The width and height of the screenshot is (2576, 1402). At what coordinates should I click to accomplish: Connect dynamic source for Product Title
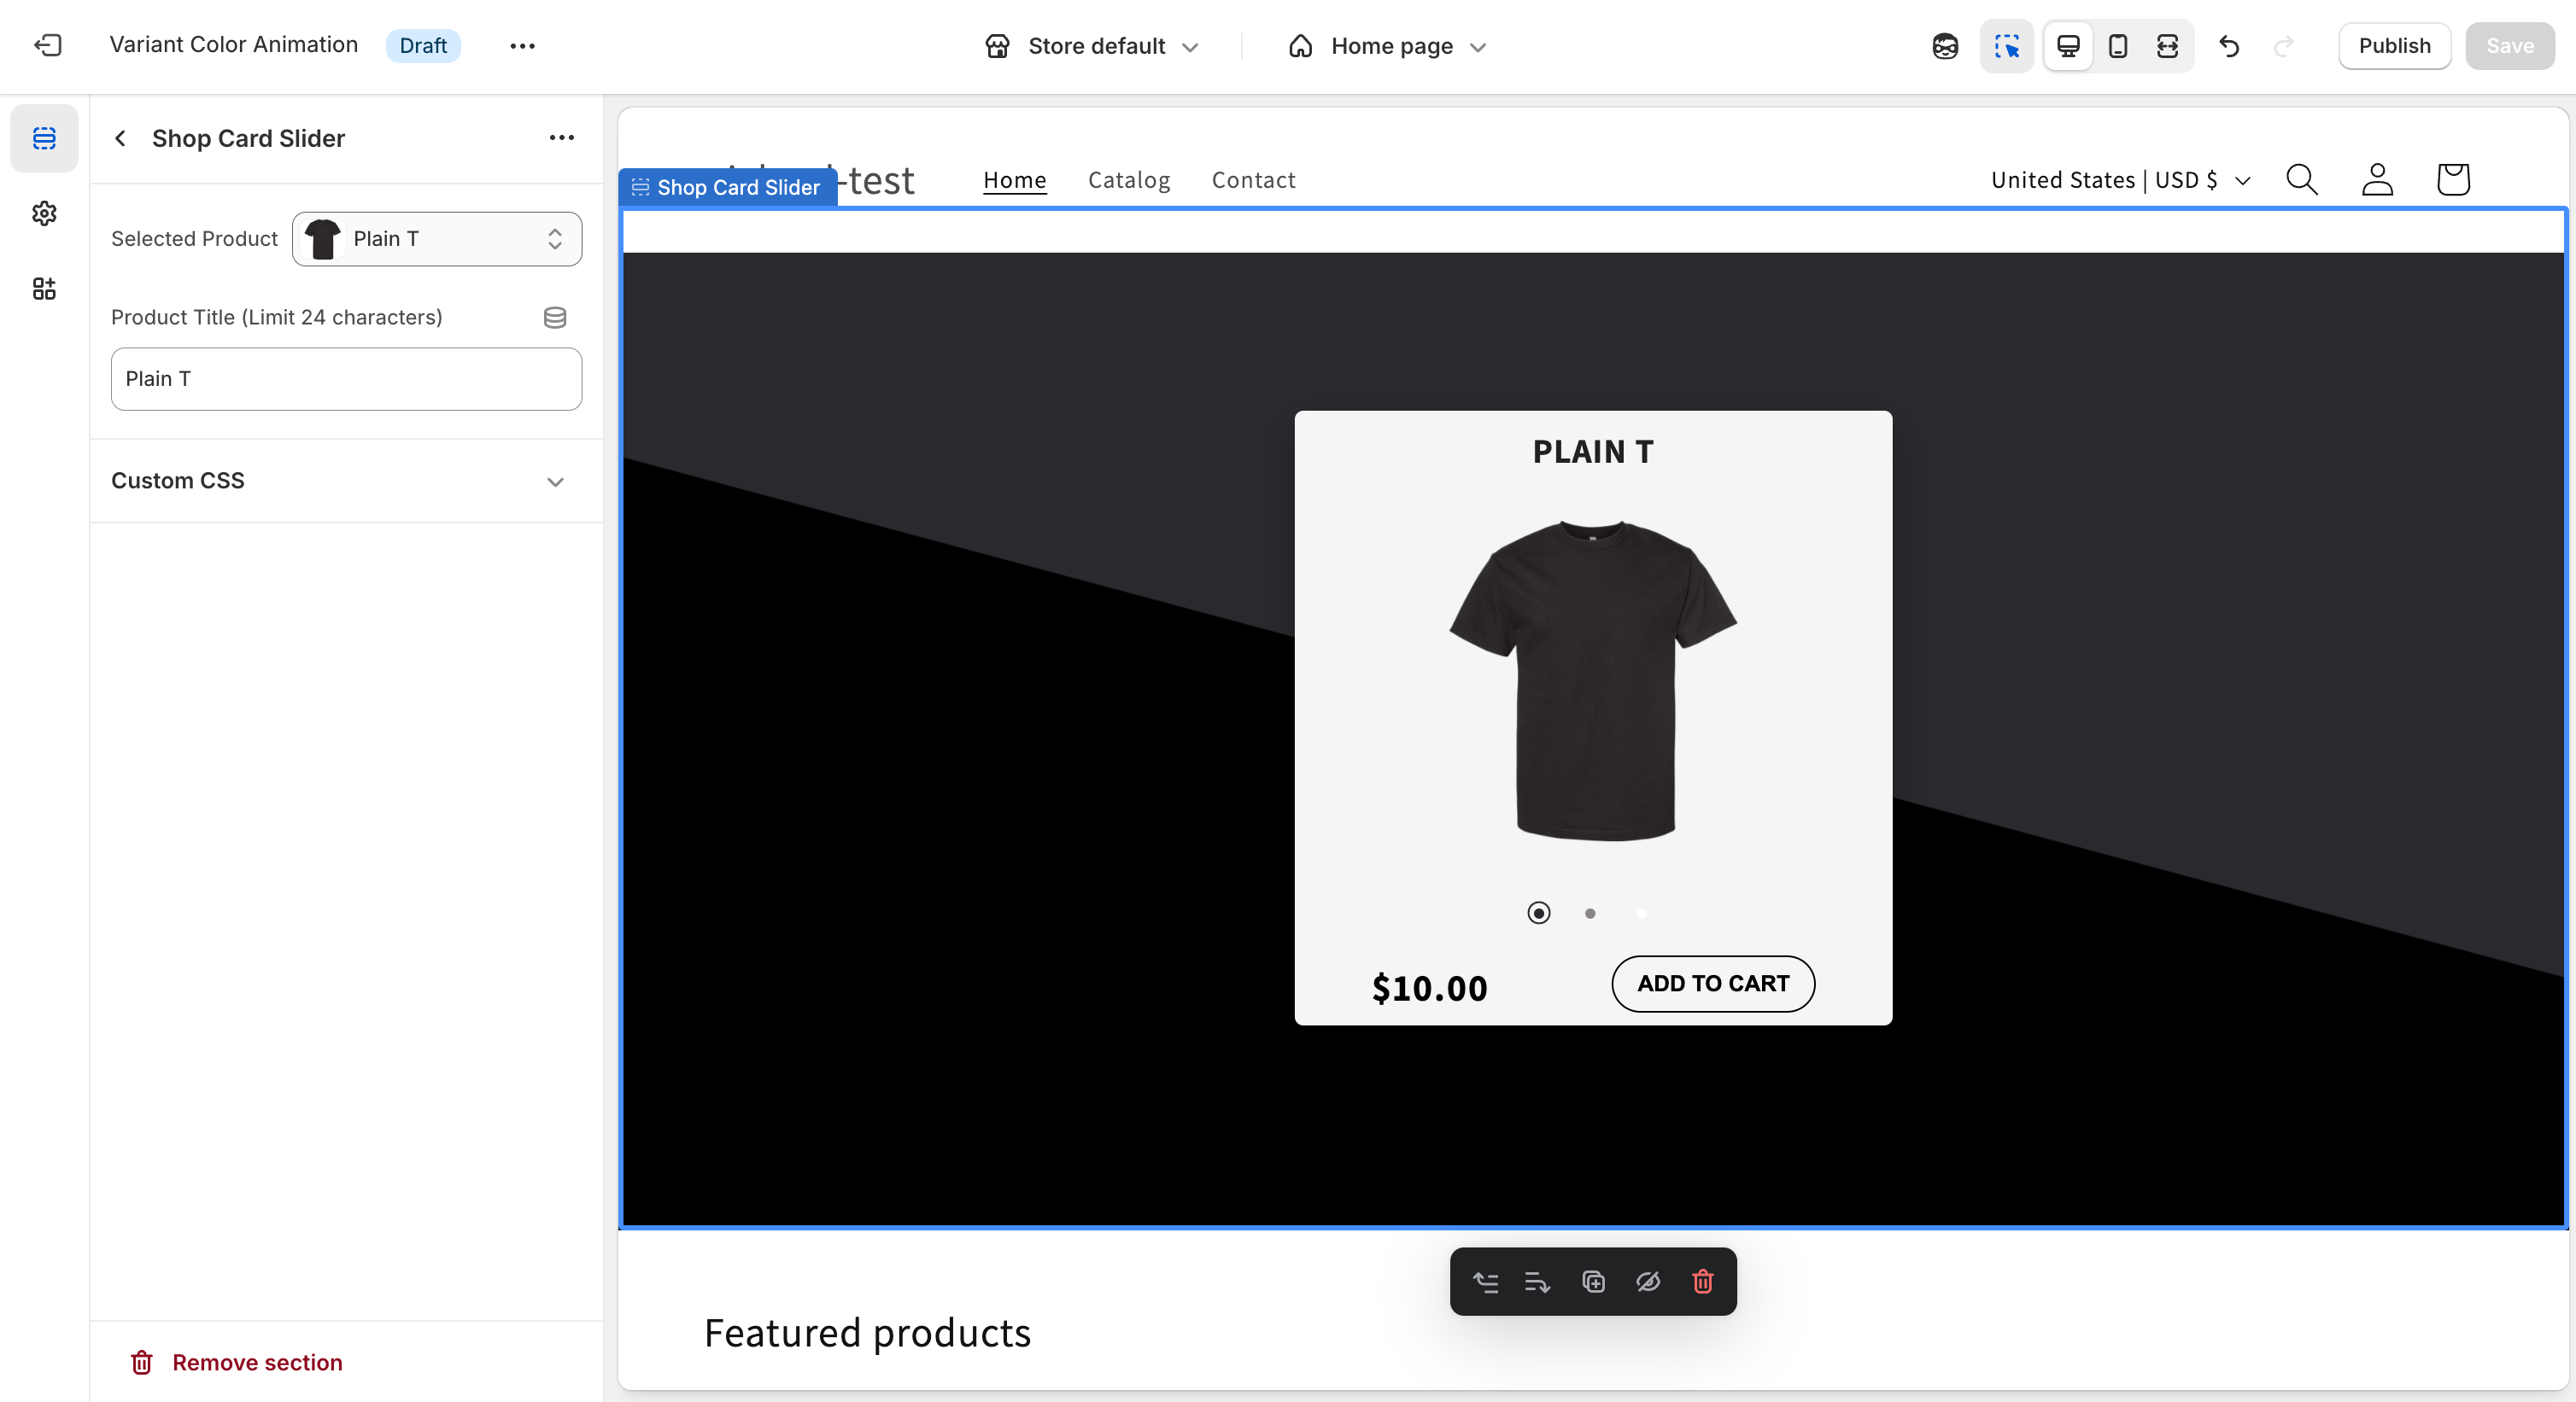pos(555,317)
